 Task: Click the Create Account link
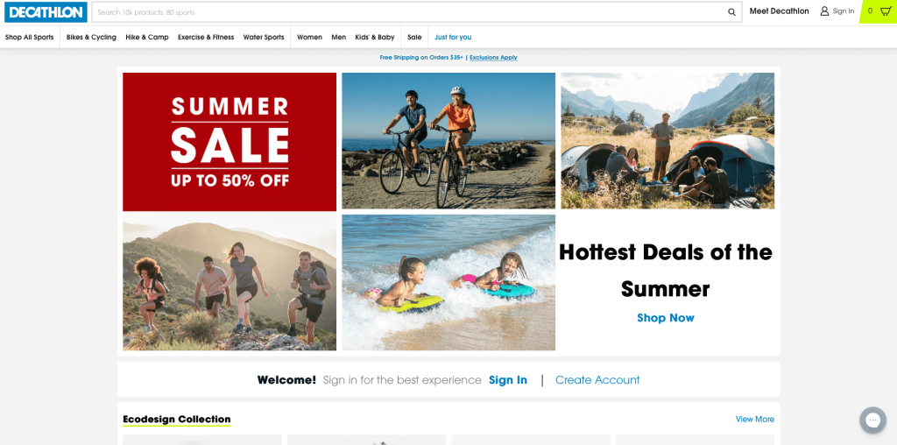597,380
